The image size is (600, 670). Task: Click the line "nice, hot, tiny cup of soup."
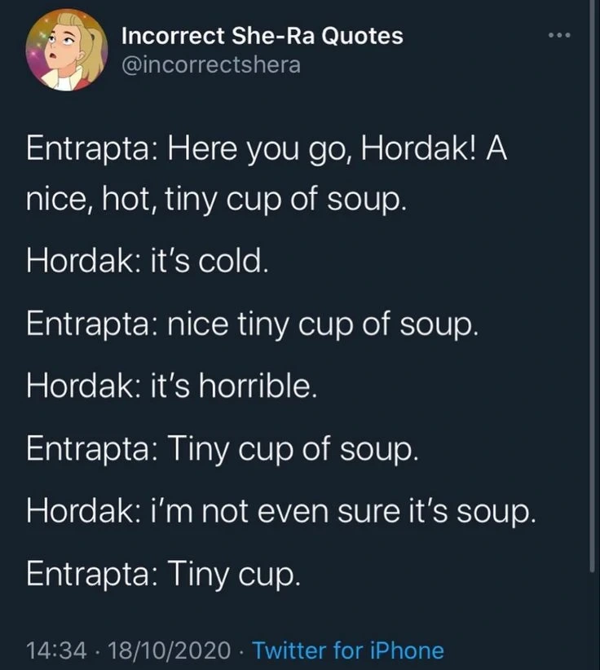pyautogui.click(x=215, y=200)
